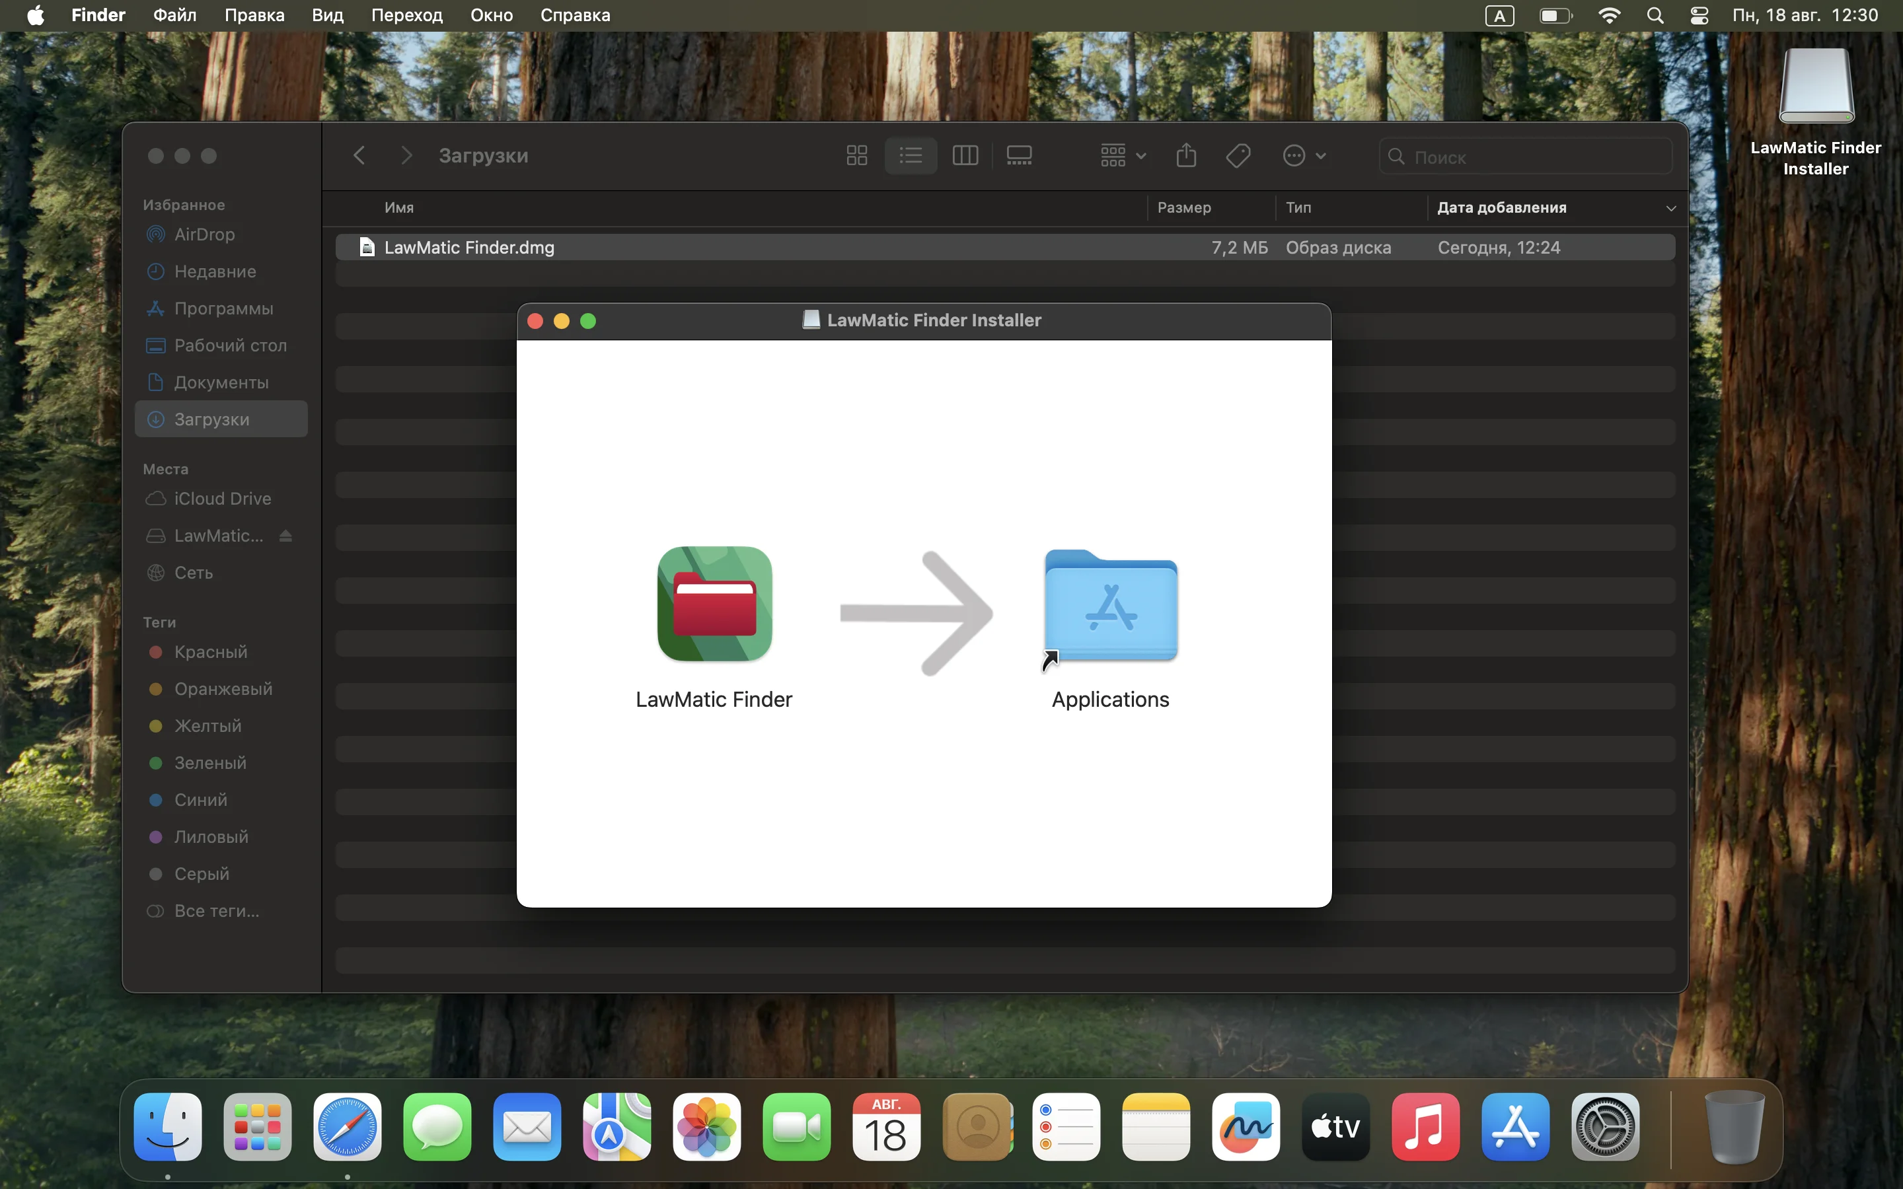Screen dimensions: 1903x1189
Task: Open the Trash in the Dock
Action: (x=1734, y=1127)
